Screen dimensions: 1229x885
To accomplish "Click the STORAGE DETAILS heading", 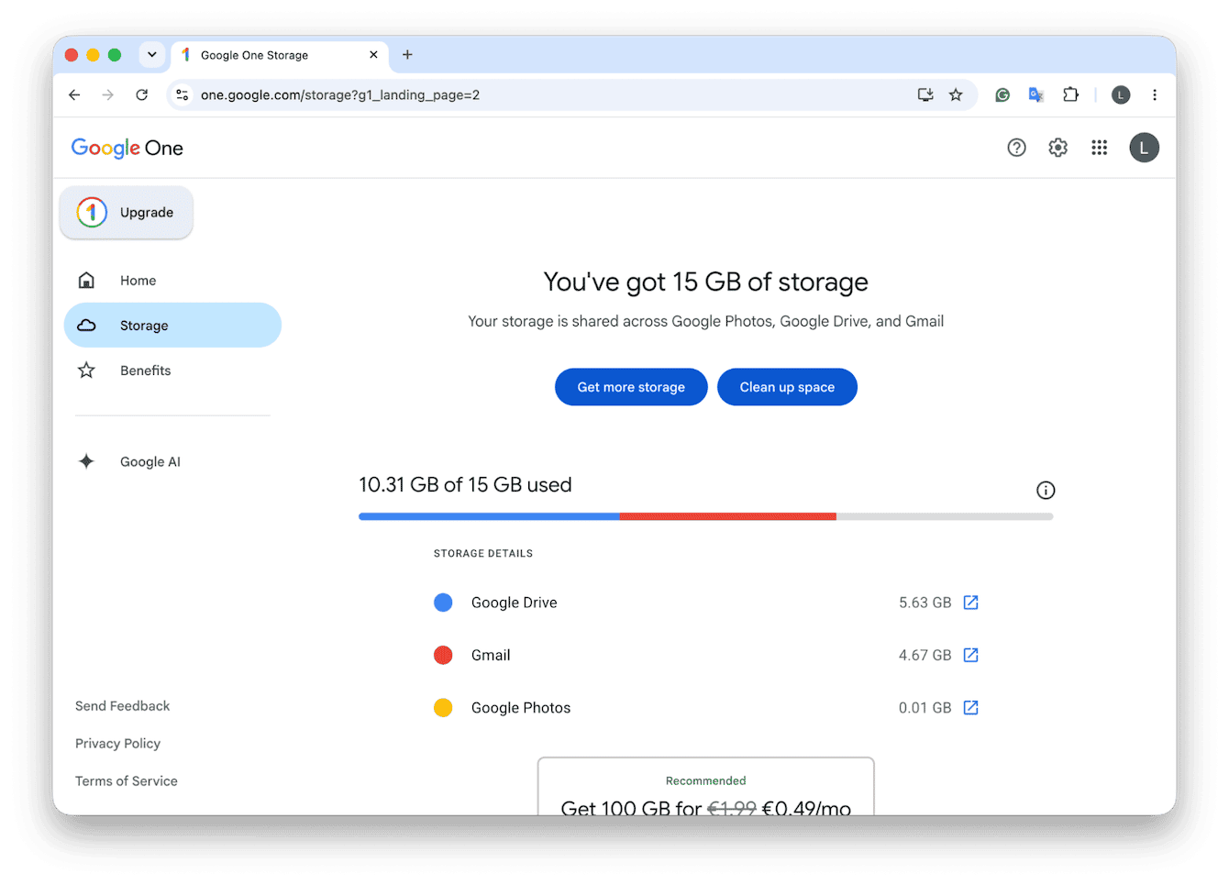I will (x=483, y=554).
